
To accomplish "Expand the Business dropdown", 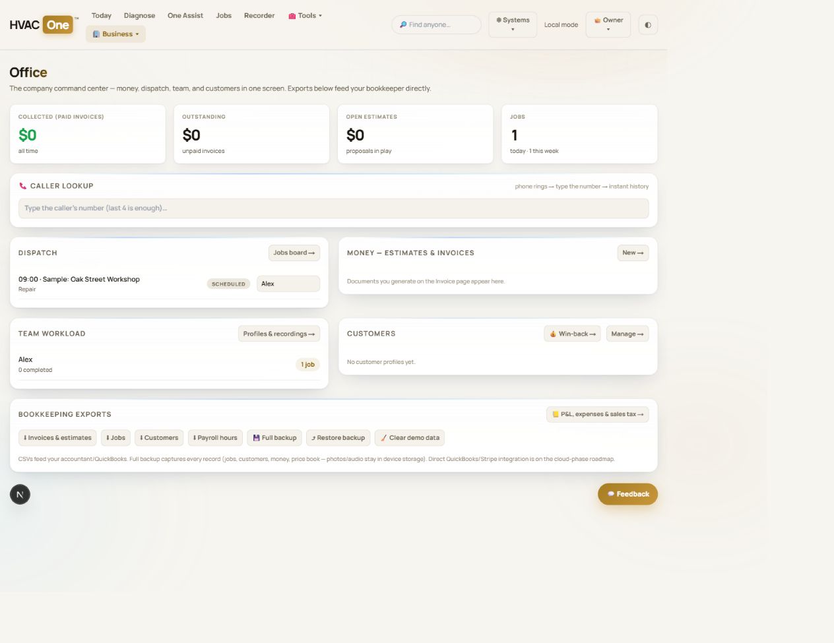I will point(115,34).
